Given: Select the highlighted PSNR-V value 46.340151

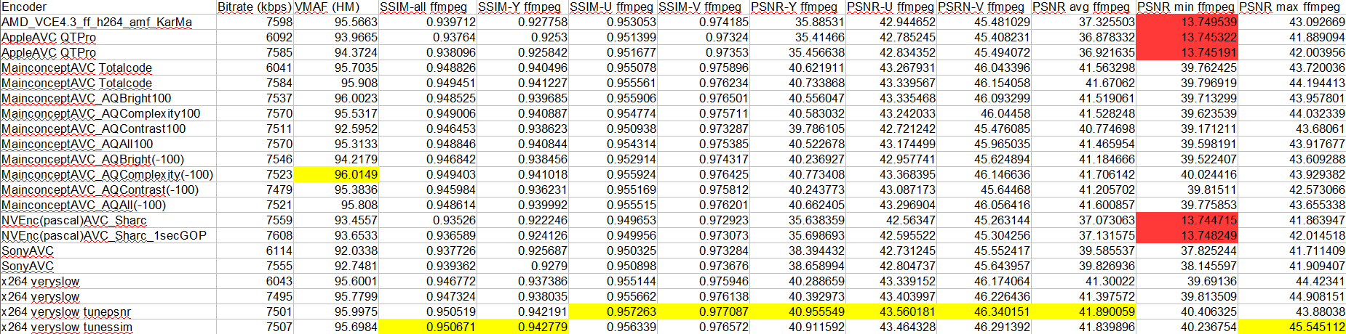Looking at the screenshot, I should tap(984, 312).
